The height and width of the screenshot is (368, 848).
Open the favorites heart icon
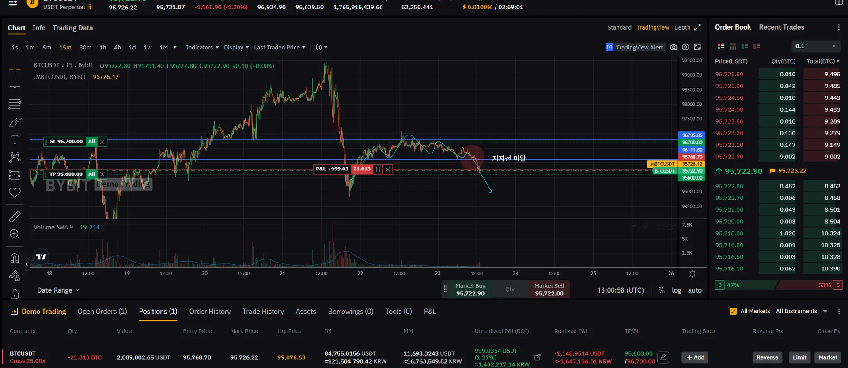15,193
